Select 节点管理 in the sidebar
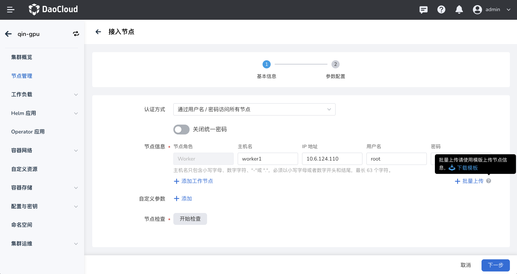 tap(22, 76)
